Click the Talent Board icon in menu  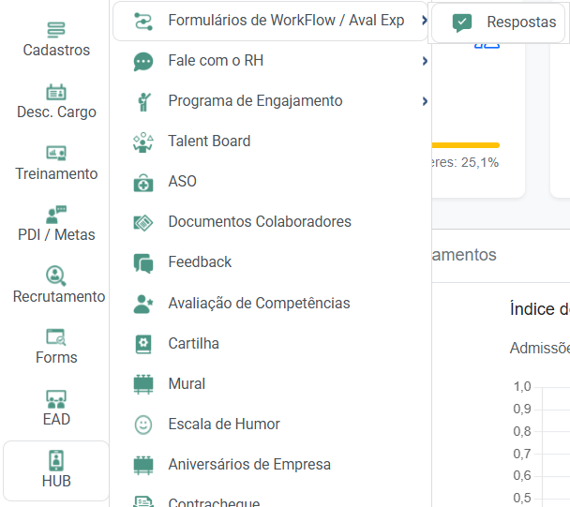[142, 142]
